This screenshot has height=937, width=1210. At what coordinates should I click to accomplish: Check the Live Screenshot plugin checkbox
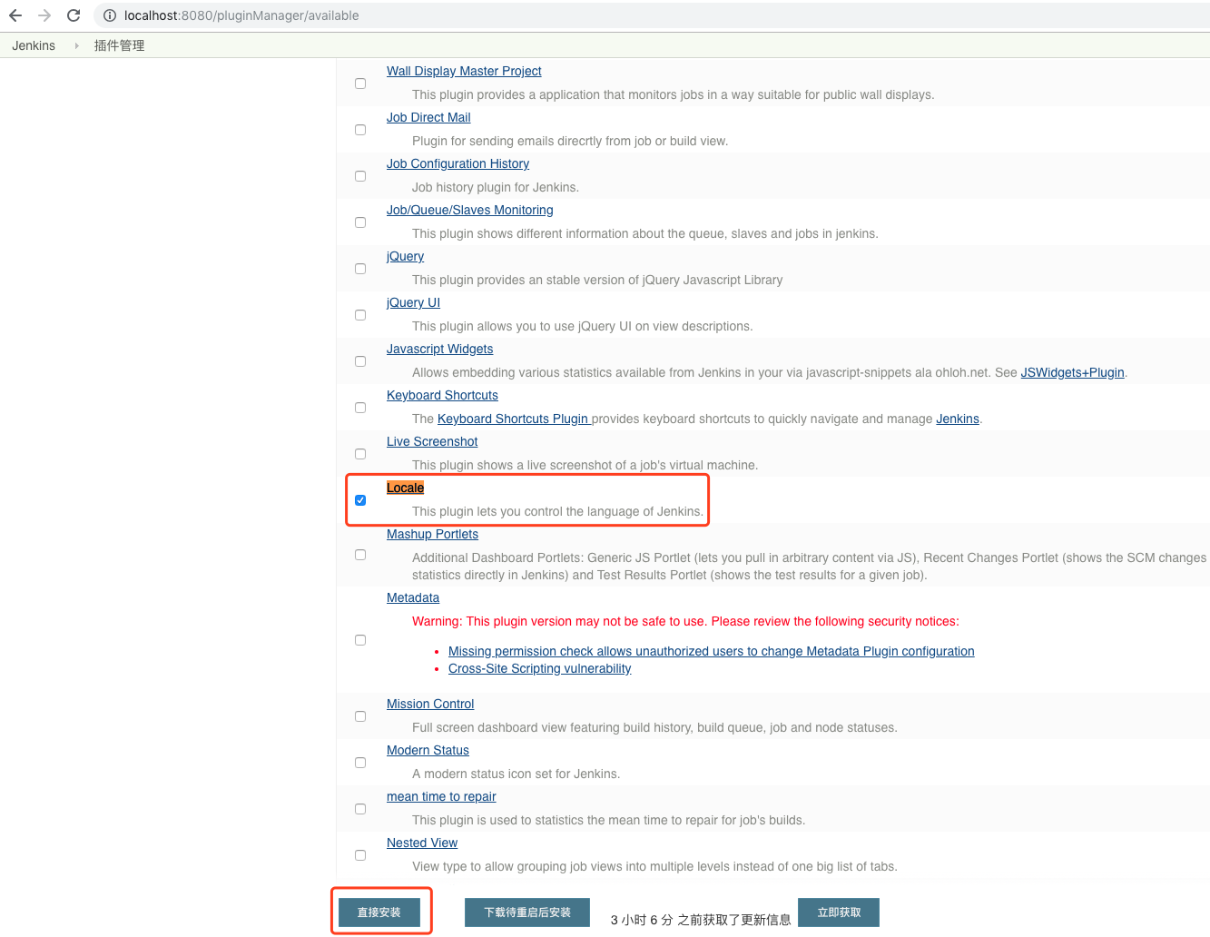coord(360,454)
